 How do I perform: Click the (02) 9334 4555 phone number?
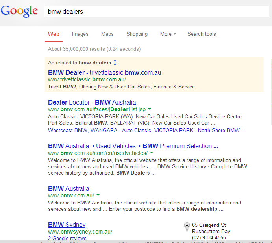[209, 237]
